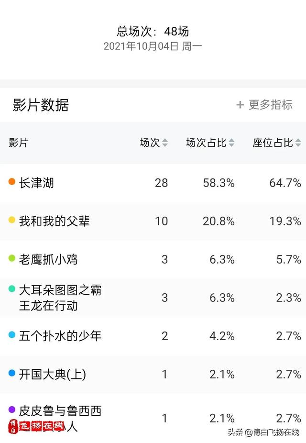This screenshot has width=306, height=443.
Task: Click the 头条 @博白飞扬在线 watermark
Action: click(x=263, y=432)
